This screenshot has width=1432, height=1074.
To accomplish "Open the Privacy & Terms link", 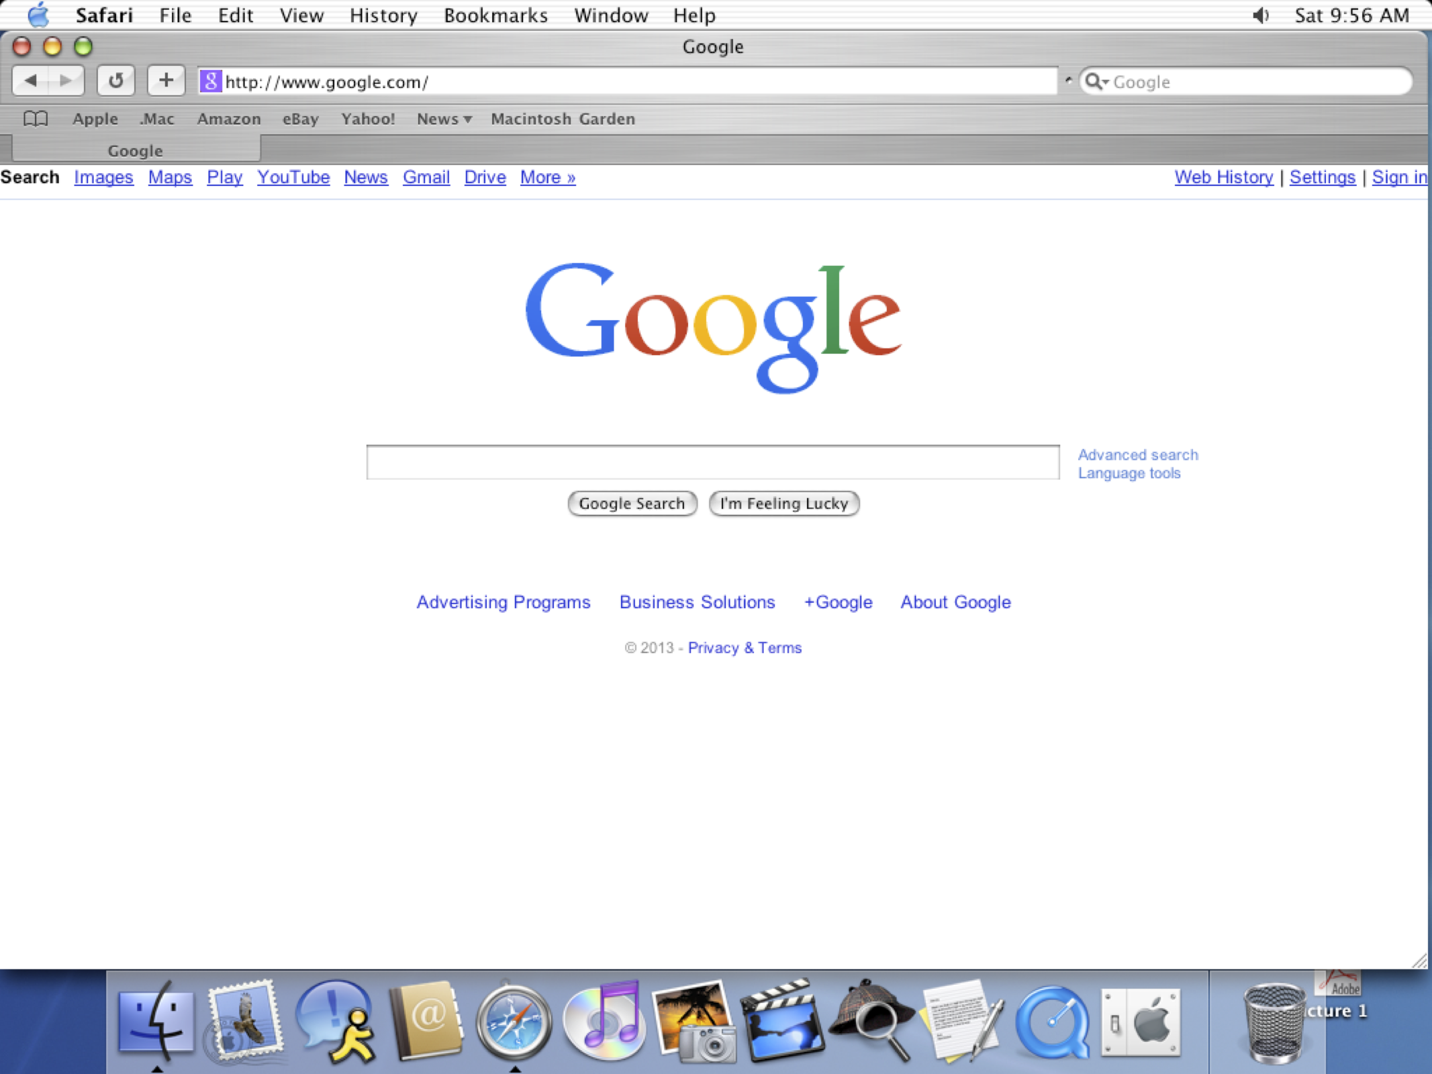I will (745, 648).
